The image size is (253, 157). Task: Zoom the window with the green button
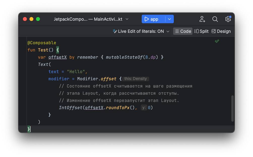pyautogui.click(x=38, y=19)
